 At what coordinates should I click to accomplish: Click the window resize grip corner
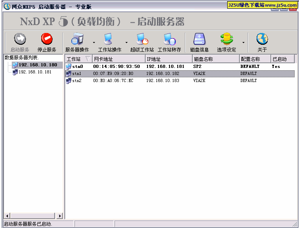[x=295, y=224]
